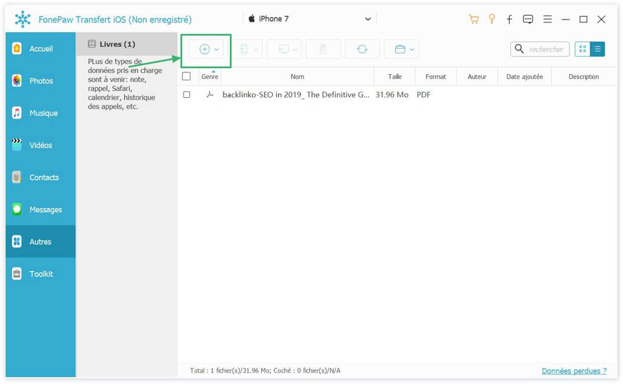
Task: Expand the toolbox dropdown arrow
Action: pyautogui.click(x=412, y=50)
